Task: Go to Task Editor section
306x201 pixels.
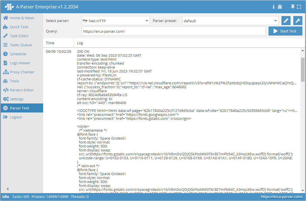Action: (19, 36)
